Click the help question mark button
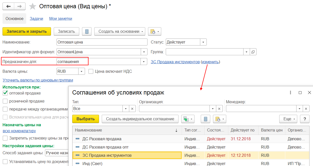The image size is (313, 166). pyautogui.click(x=304, y=119)
